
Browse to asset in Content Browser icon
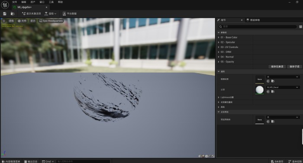13,14
